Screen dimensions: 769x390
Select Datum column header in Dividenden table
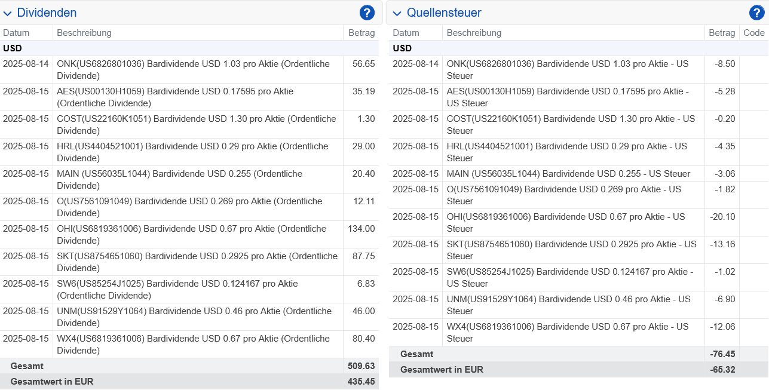pos(16,33)
